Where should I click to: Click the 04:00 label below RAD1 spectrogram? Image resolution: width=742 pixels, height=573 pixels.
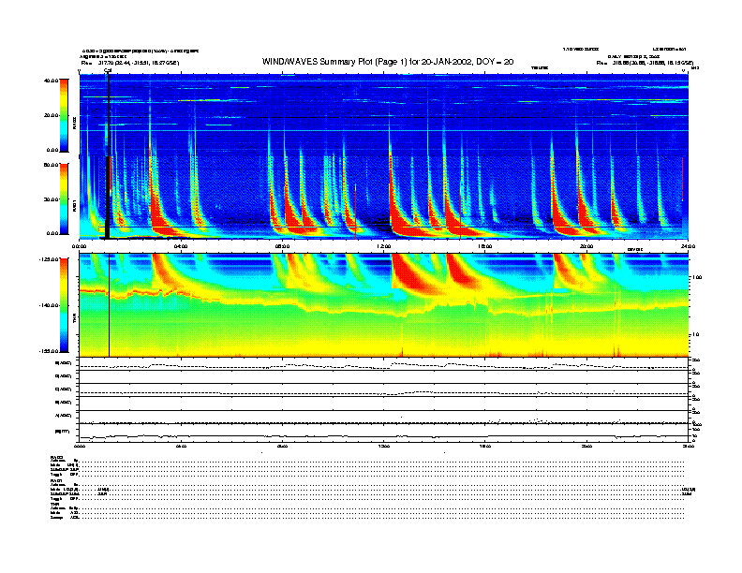(x=181, y=246)
